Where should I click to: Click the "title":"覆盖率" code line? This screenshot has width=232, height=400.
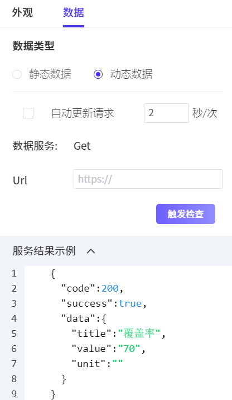(x=119, y=334)
